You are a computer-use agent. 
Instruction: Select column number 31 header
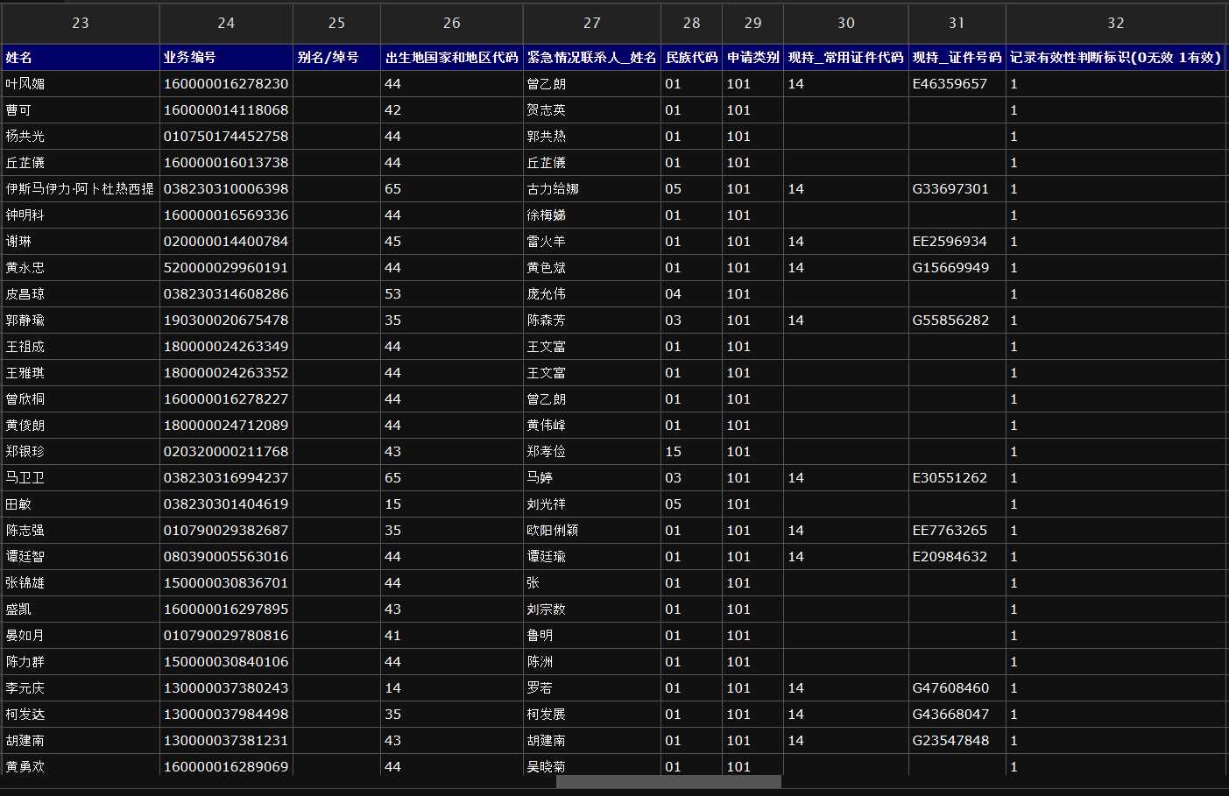[957, 23]
